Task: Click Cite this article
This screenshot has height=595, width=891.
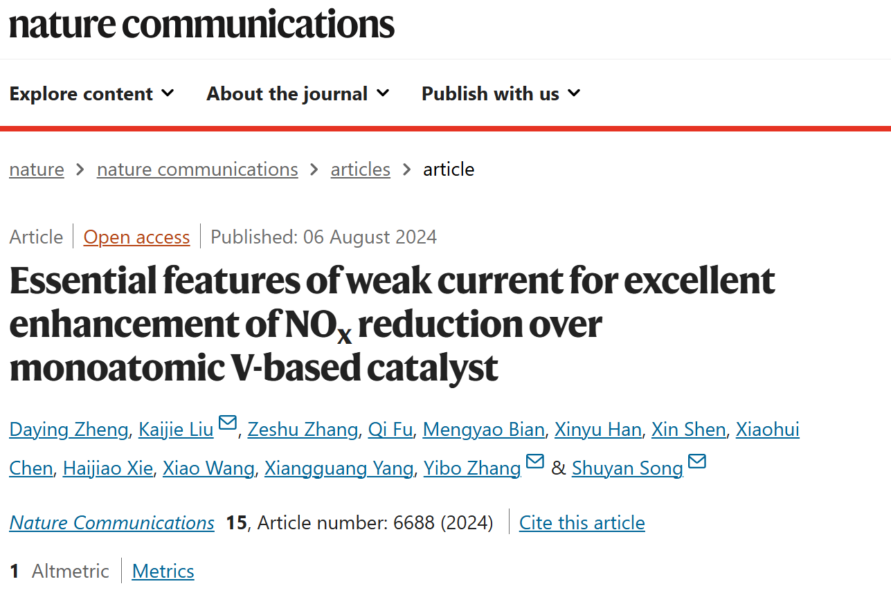Action: [582, 522]
